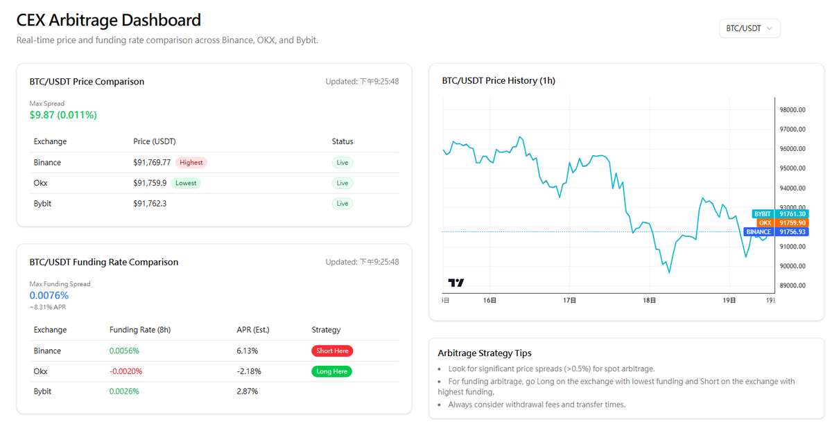Screen dimensions: 832x433
Task: Click the TradingView logo on the chart
Action: pyautogui.click(x=456, y=283)
